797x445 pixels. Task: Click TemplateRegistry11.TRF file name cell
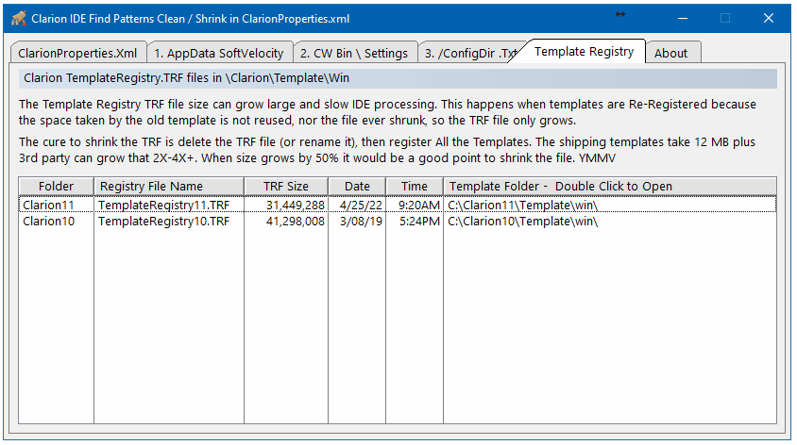[x=163, y=204]
